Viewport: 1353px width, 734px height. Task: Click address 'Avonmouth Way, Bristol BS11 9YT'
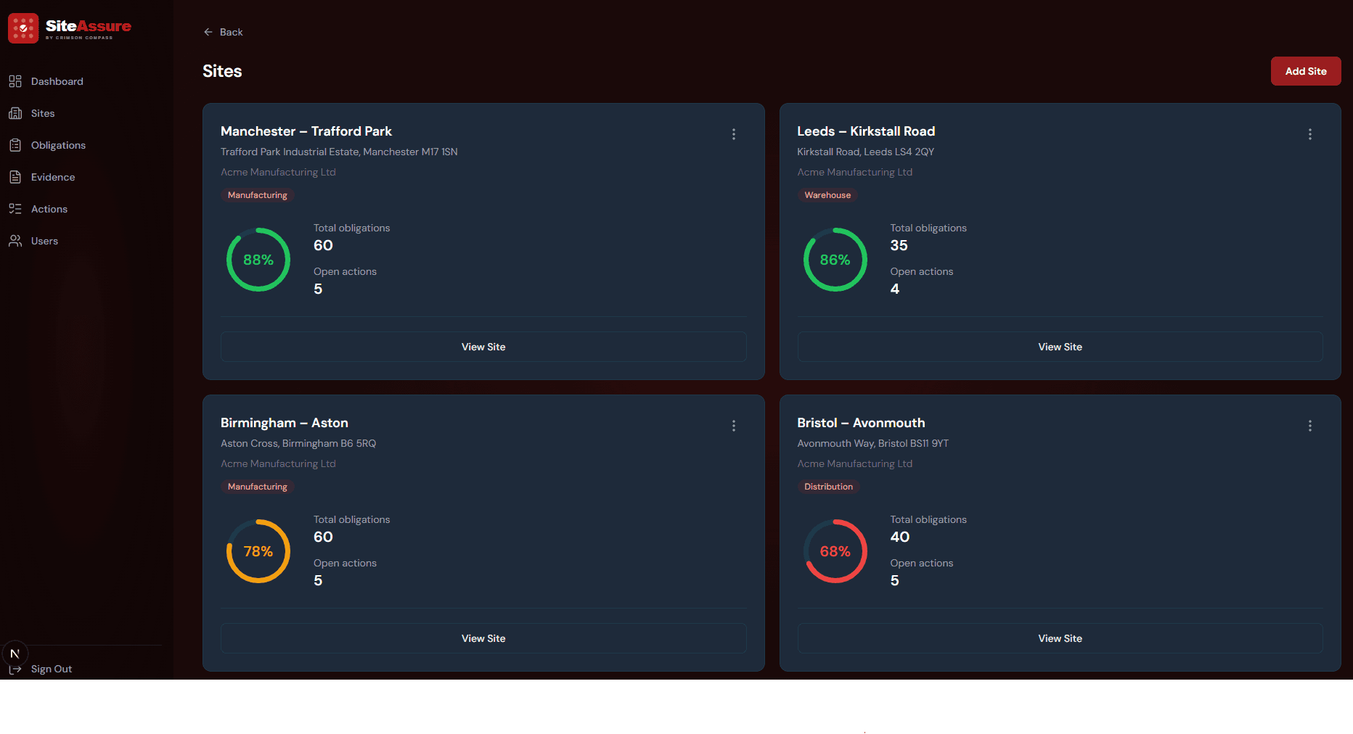872,443
